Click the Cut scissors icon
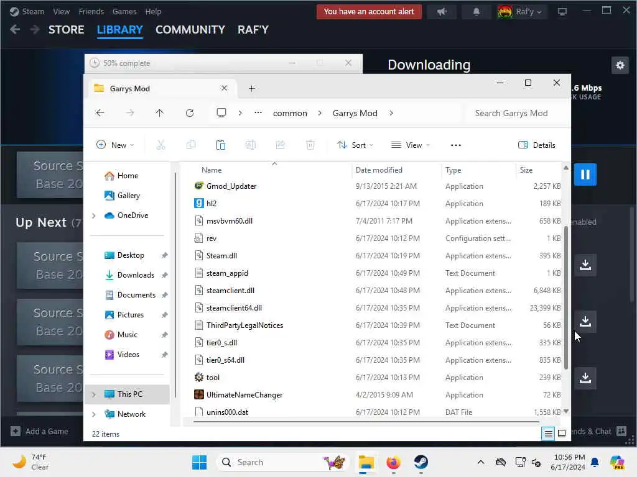 pyautogui.click(x=161, y=145)
